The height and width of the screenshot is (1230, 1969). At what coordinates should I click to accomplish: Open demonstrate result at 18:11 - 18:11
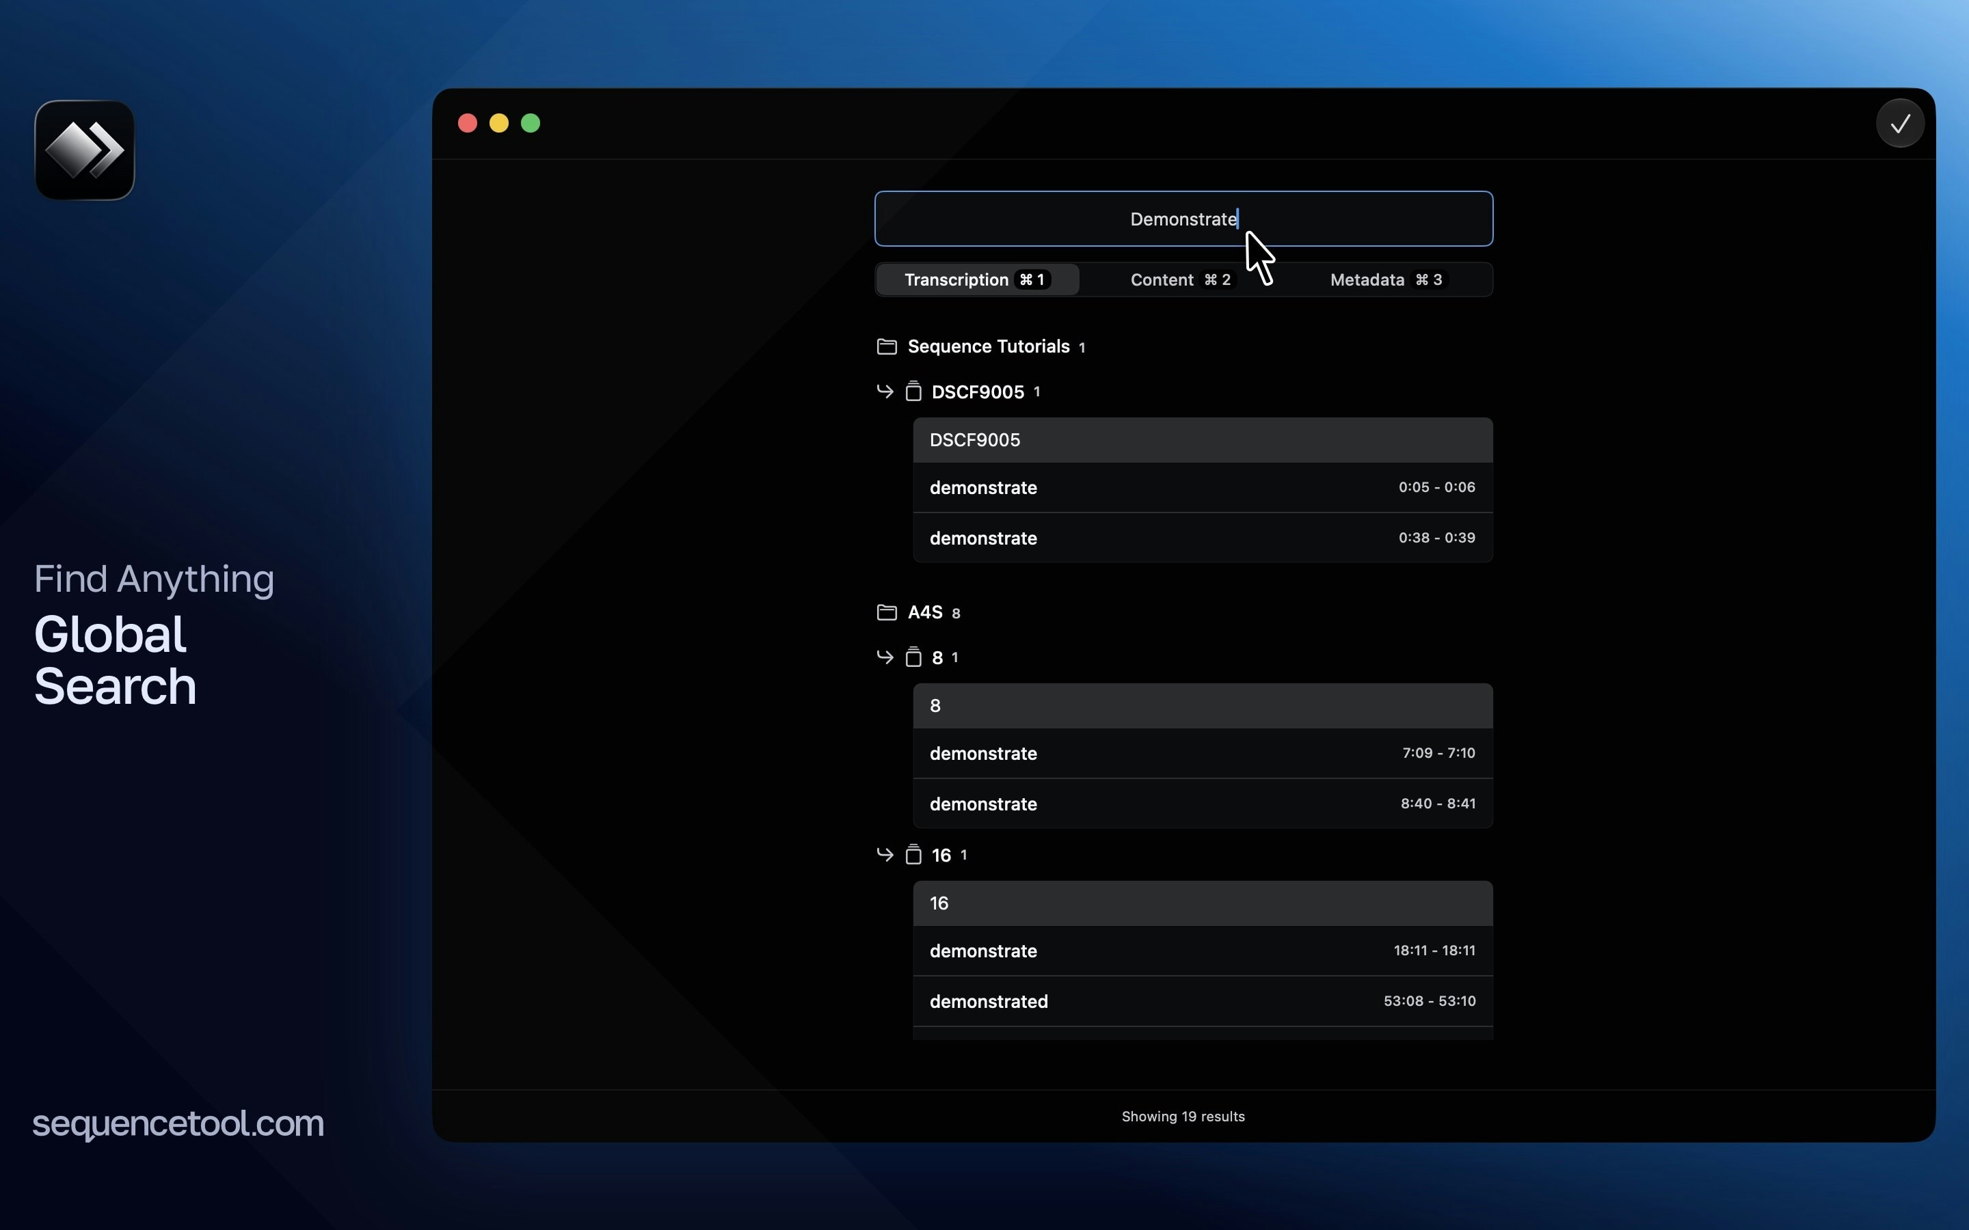[x=1203, y=952]
